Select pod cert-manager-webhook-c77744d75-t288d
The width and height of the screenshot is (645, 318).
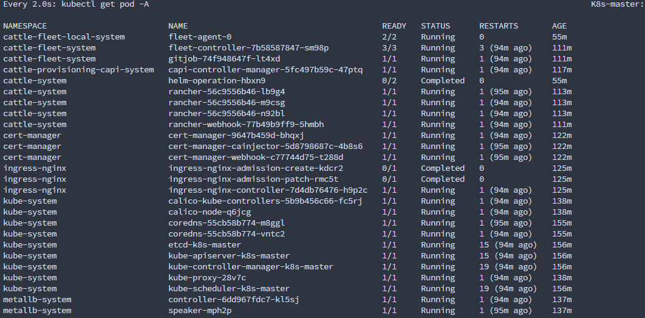coord(256,157)
